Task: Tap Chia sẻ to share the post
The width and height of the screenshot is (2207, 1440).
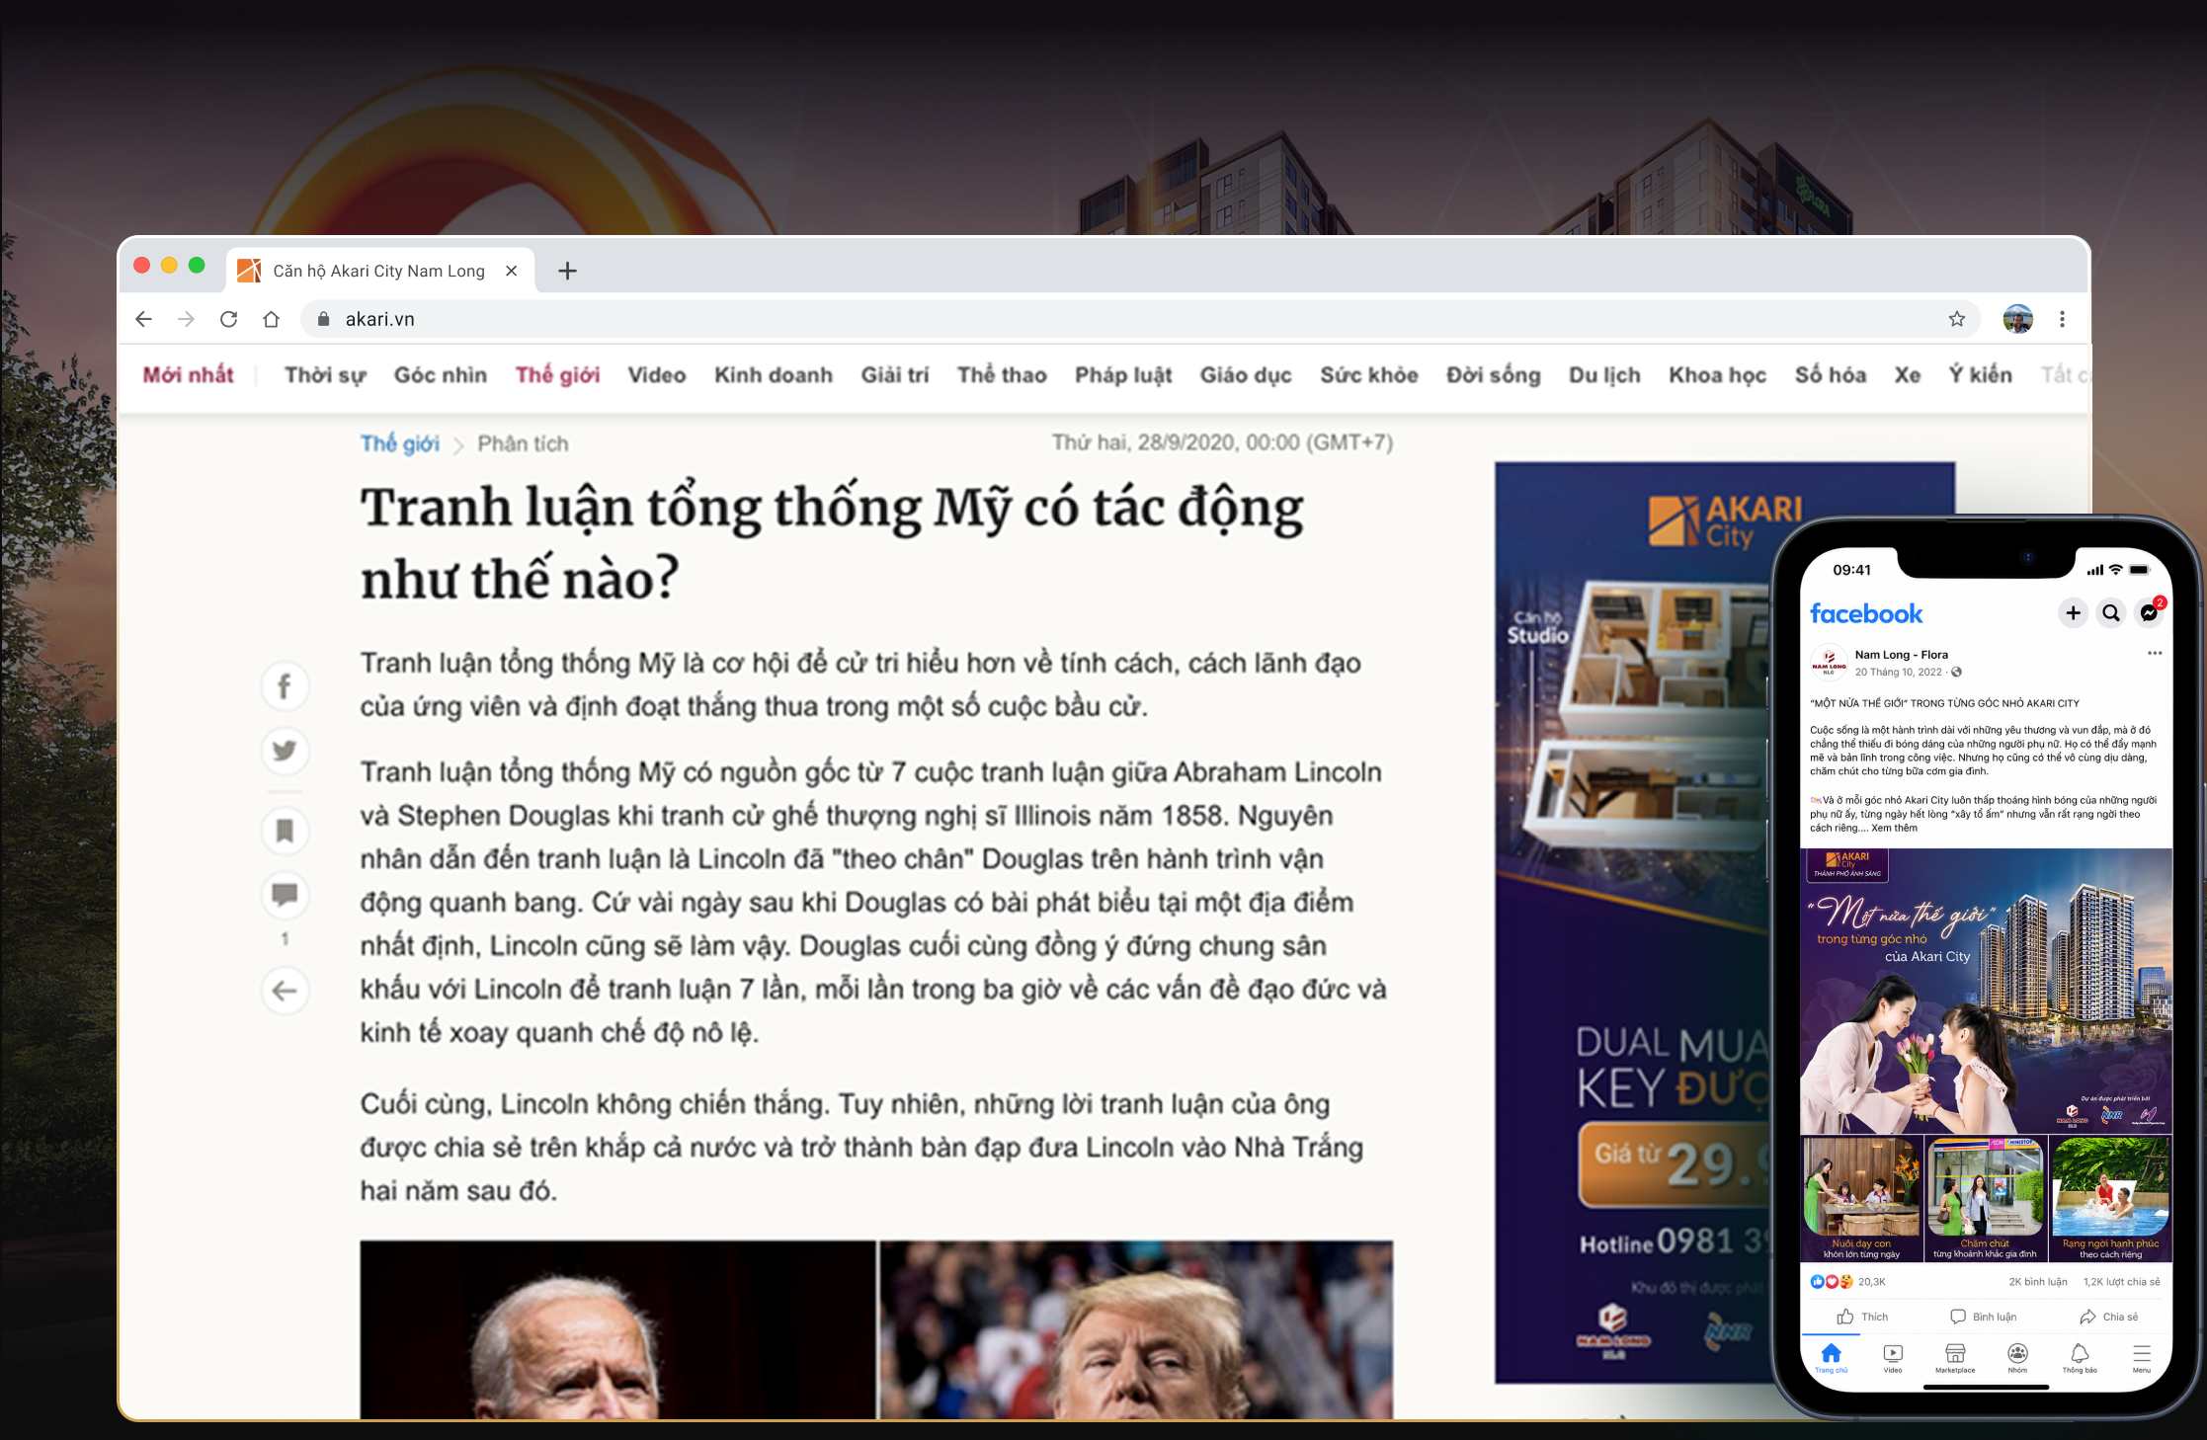Action: point(2109,1317)
